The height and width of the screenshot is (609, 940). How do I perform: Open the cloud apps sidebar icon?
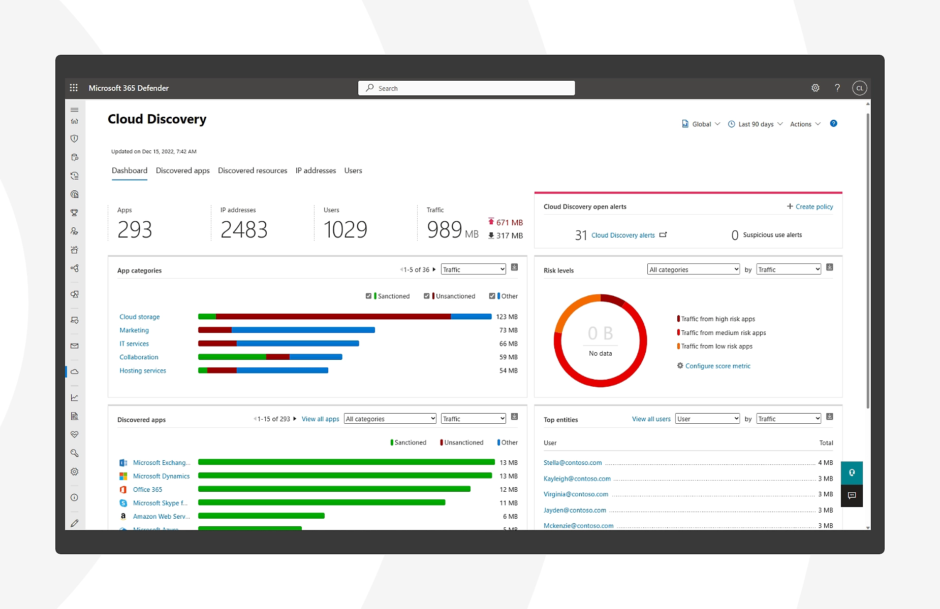point(75,371)
